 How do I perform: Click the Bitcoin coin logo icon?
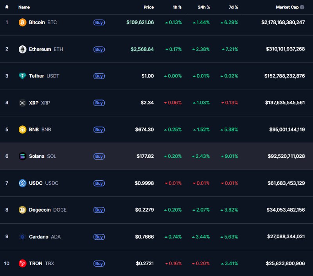[x=23, y=22]
